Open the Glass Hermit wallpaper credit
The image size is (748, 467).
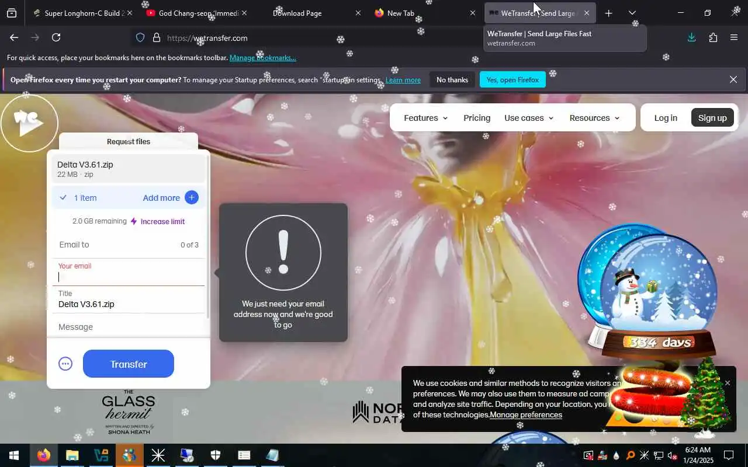129,413
